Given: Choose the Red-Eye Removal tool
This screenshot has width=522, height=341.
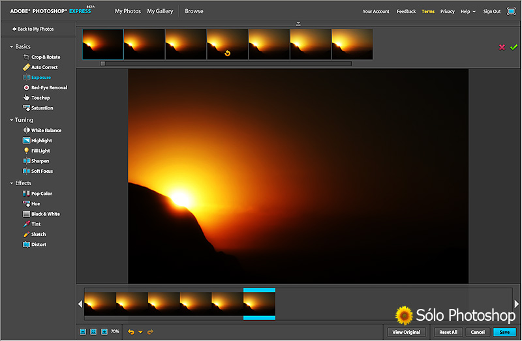Looking at the screenshot, I should 48,87.
